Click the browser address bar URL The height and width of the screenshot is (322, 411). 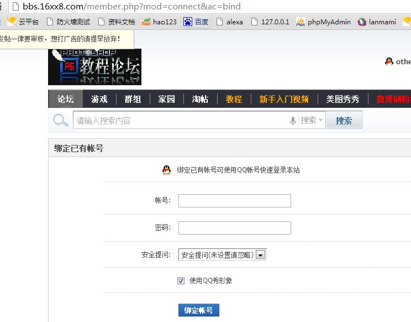[x=131, y=6]
